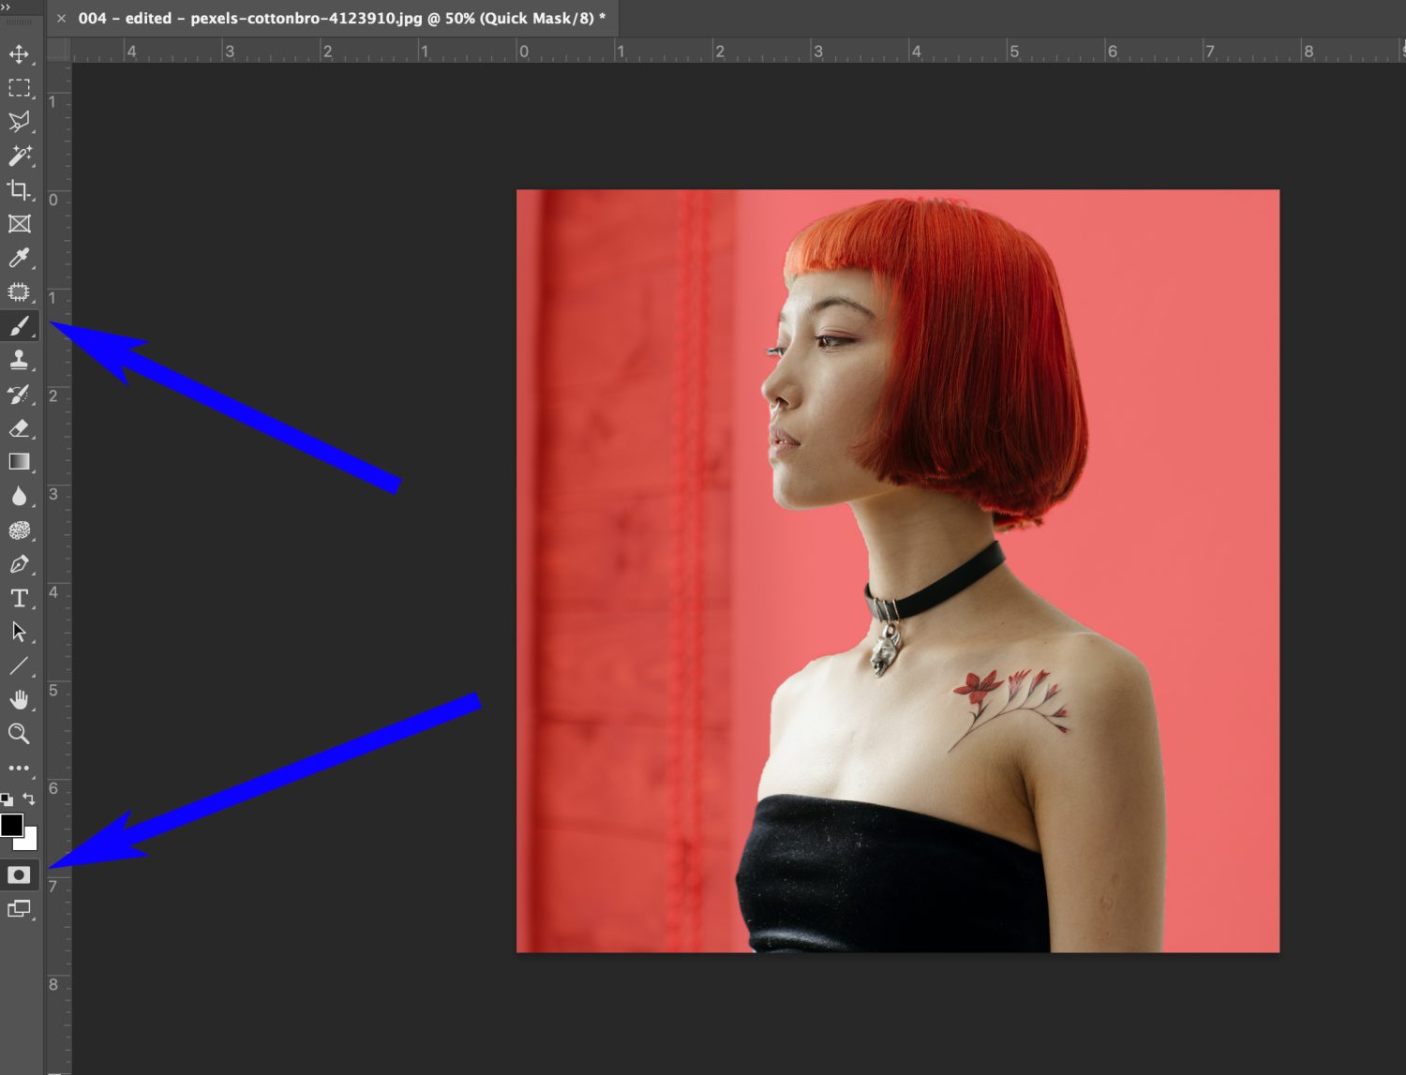Select the Frame tool

tap(19, 224)
